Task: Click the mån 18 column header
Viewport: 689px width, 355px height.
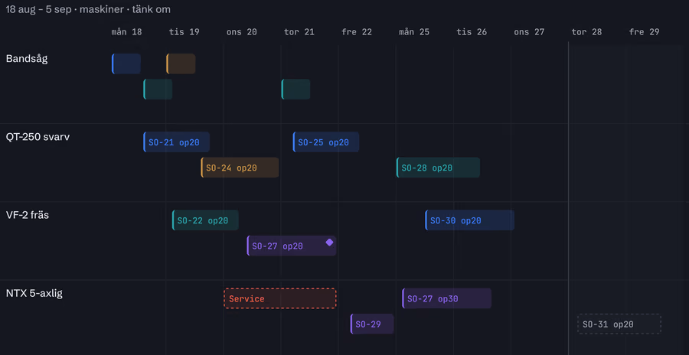Action: [x=126, y=32]
